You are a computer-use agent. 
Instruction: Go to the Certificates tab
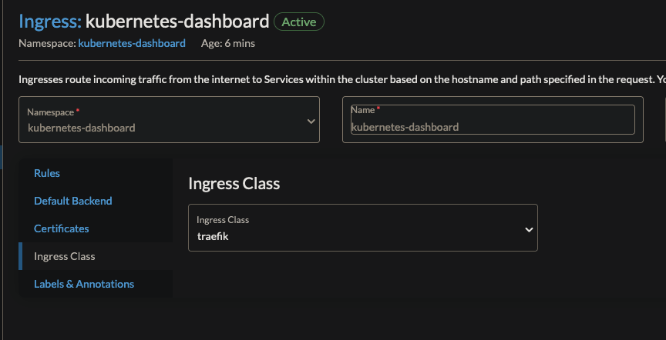point(62,228)
